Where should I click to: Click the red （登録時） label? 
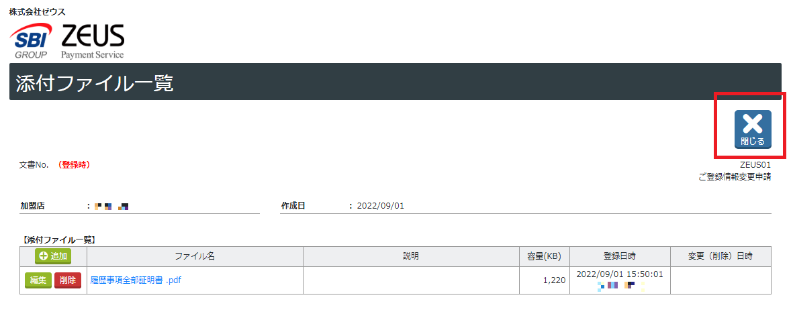(74, 165)
